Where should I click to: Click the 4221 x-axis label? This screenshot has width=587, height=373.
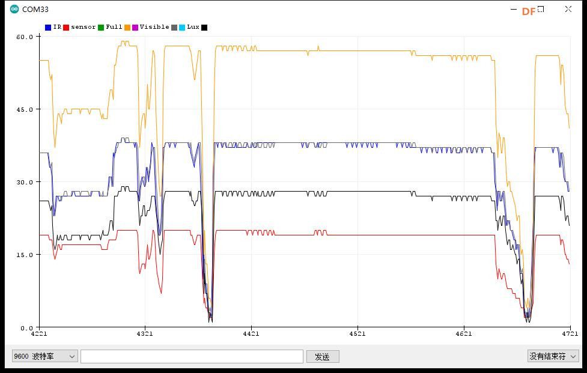[39, 333]
